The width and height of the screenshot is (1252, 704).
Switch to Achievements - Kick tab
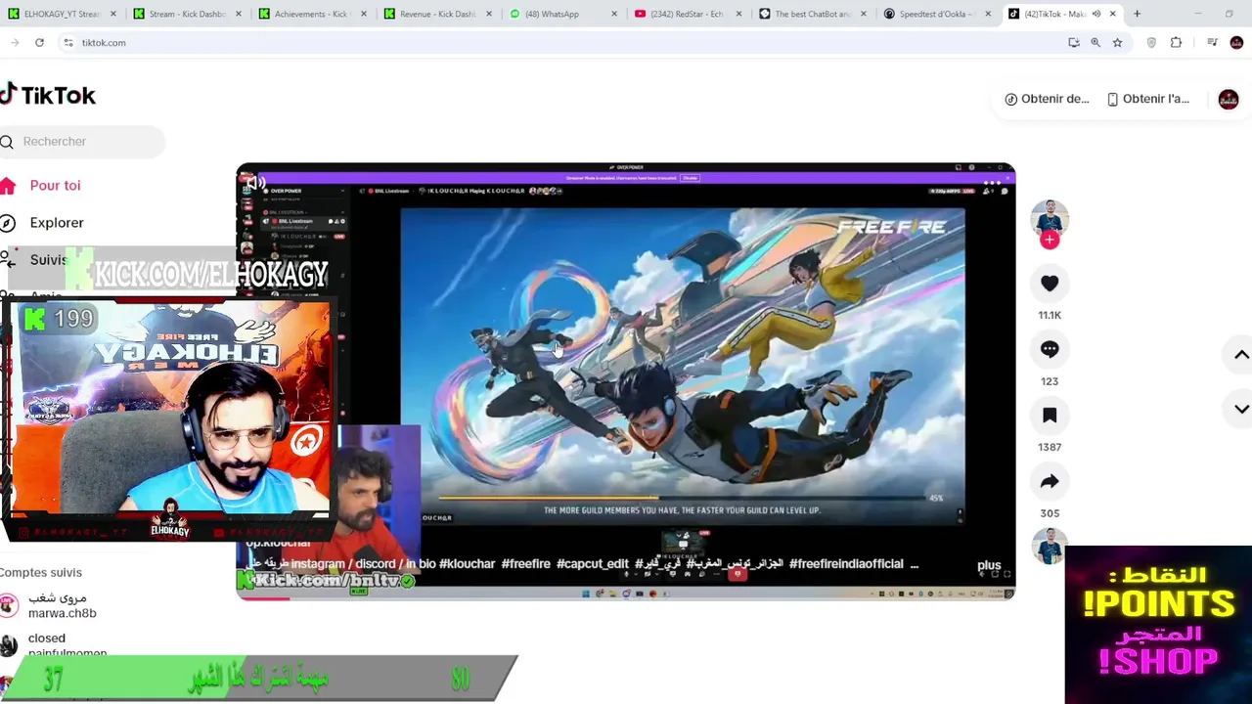point(312,14)
